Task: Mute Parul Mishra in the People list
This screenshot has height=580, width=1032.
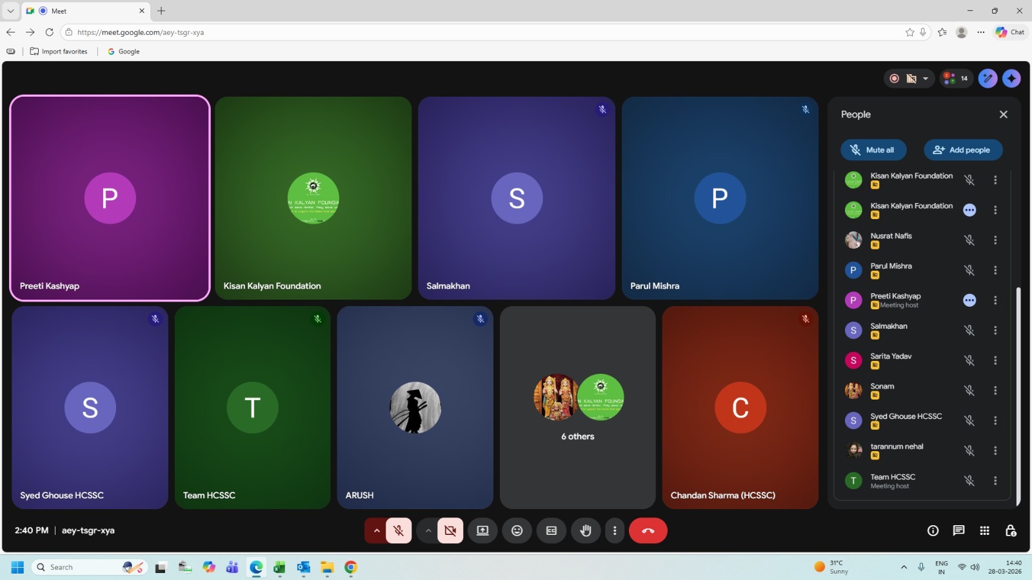Action: (x=969, y=270)
